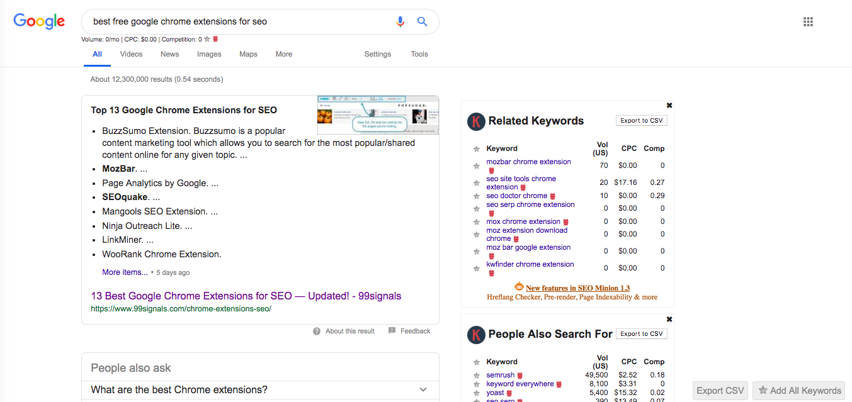
Task: Open the More search categories dropdown
Action: (x=284, y=54)
